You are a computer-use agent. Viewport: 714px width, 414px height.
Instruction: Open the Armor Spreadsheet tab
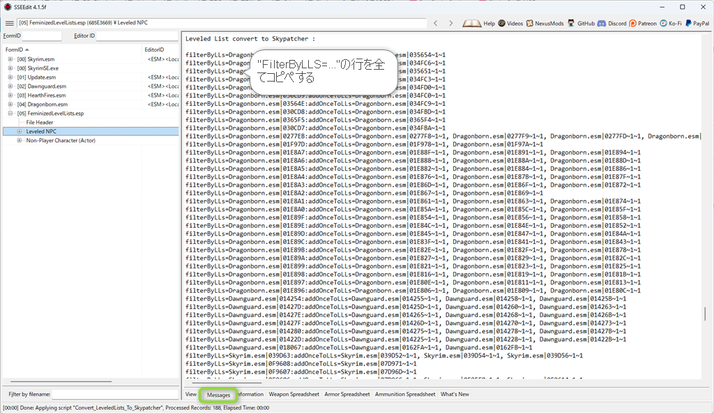tap(347, 394)
